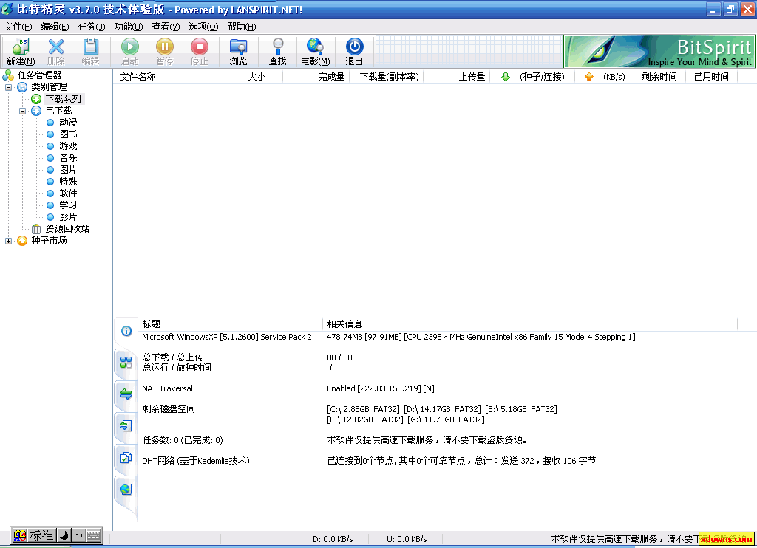Open the 帮助(H) menu

tap(242, 27)
